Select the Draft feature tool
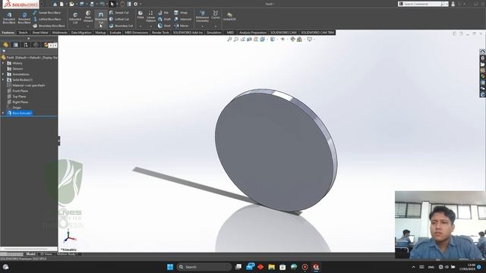Viewport: 486px width, 273px height. [x=164, y=19]
